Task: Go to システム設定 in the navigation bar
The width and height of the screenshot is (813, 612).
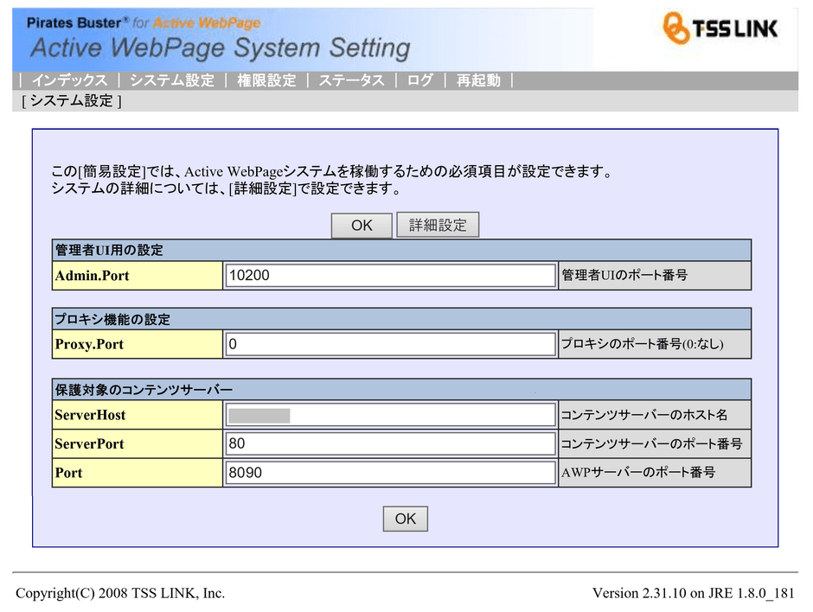Action: (x=171, y=80)
